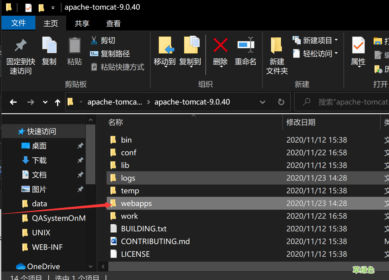Viewport: 389px width, 280px height.
Task: Navigate up one folder level arrow
Action: [58, 102]
